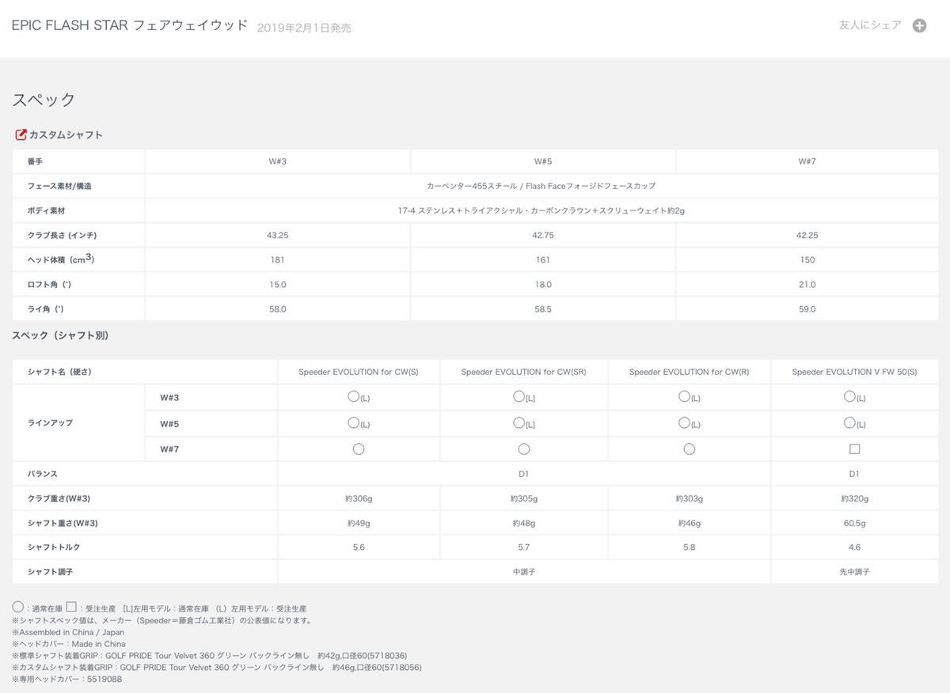Select head volume value 150
The width and height of the screenshot is (950, 693).
point(807,259)
